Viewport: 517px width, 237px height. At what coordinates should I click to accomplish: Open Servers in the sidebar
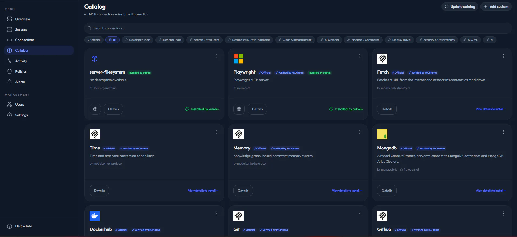point(39,29)
